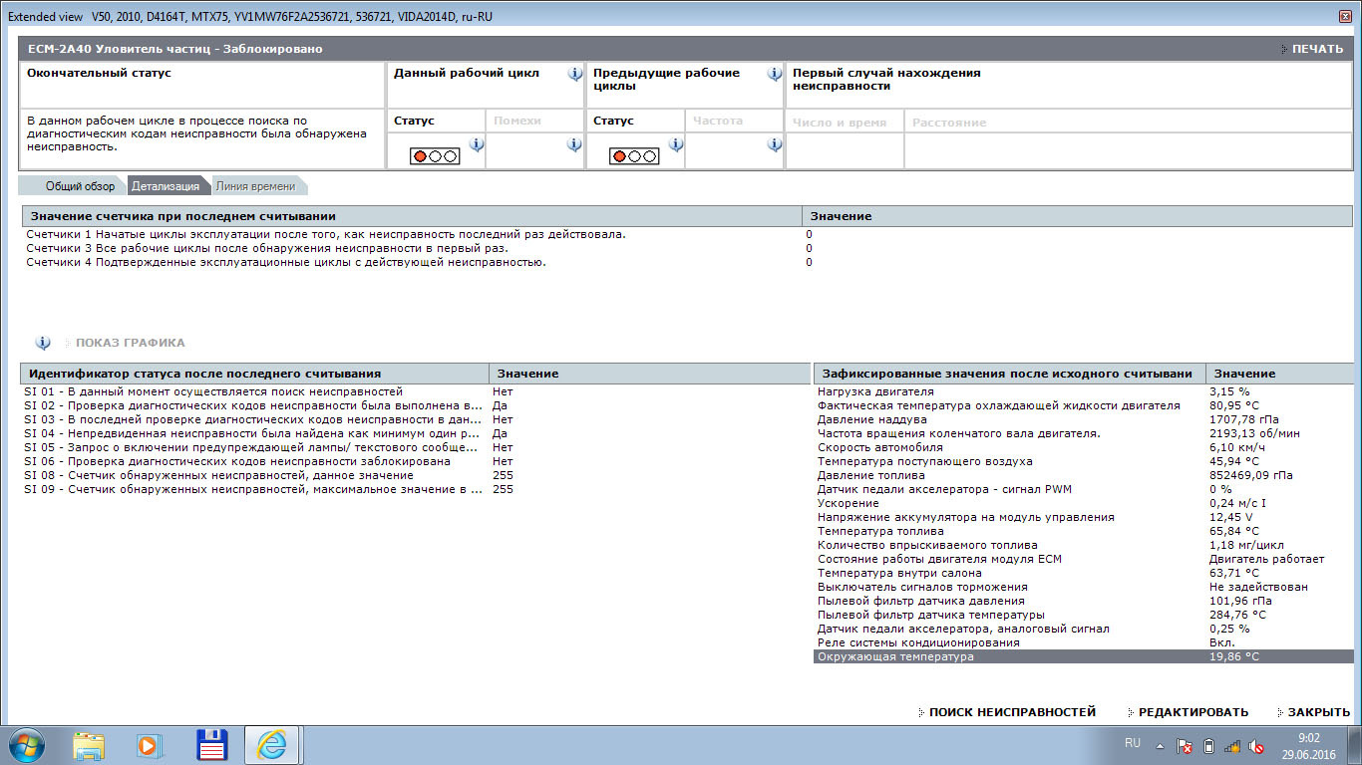Click Идентификатор статуса column header

click(x=254, y=374)
